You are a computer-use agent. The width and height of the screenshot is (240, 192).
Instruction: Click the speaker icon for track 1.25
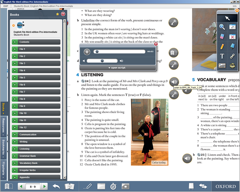point(187,158)
